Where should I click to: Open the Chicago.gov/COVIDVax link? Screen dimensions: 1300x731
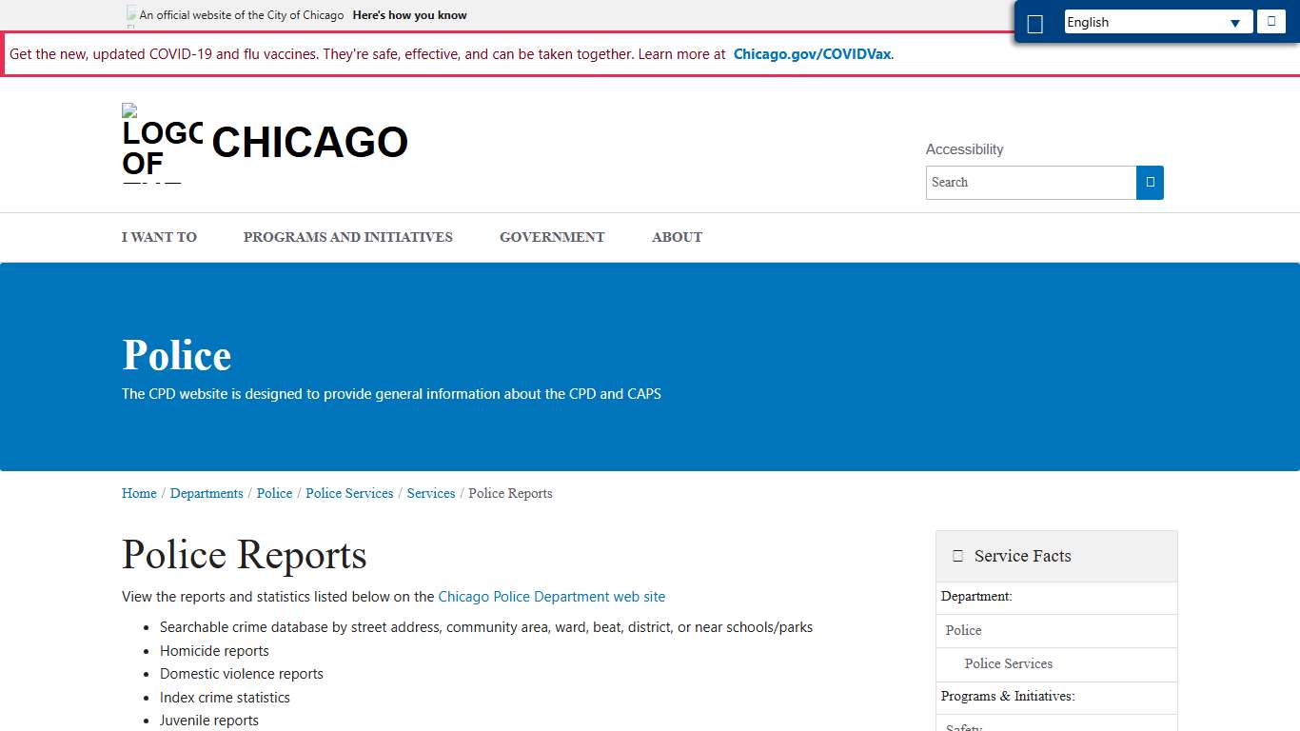(x=811, y=54)
